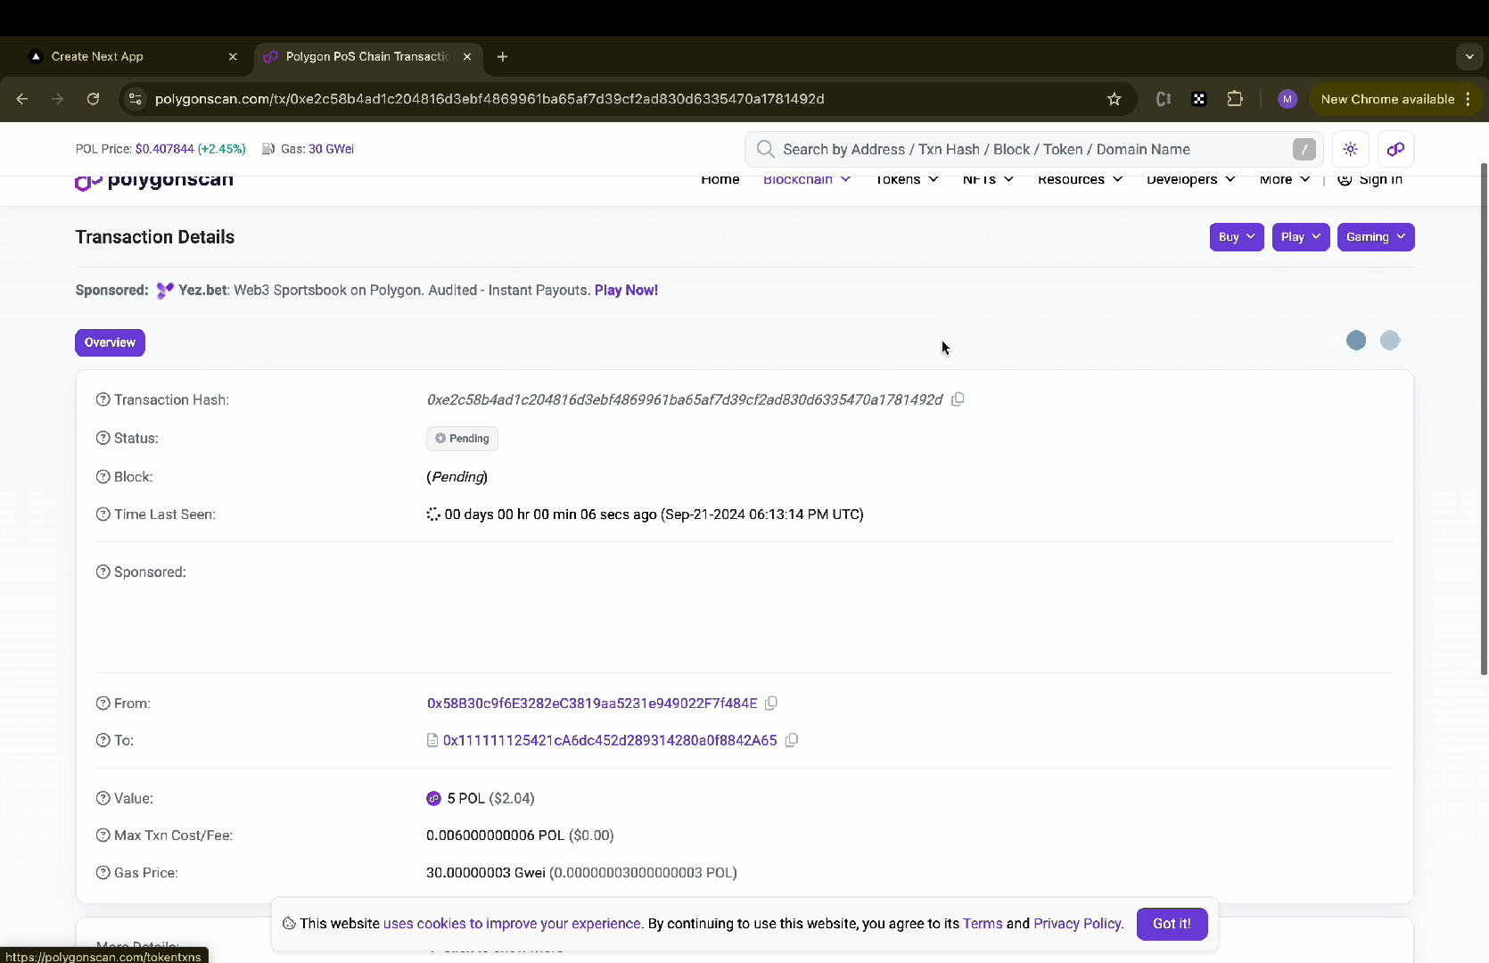Expand the More menu

(x=1284, y=180)
